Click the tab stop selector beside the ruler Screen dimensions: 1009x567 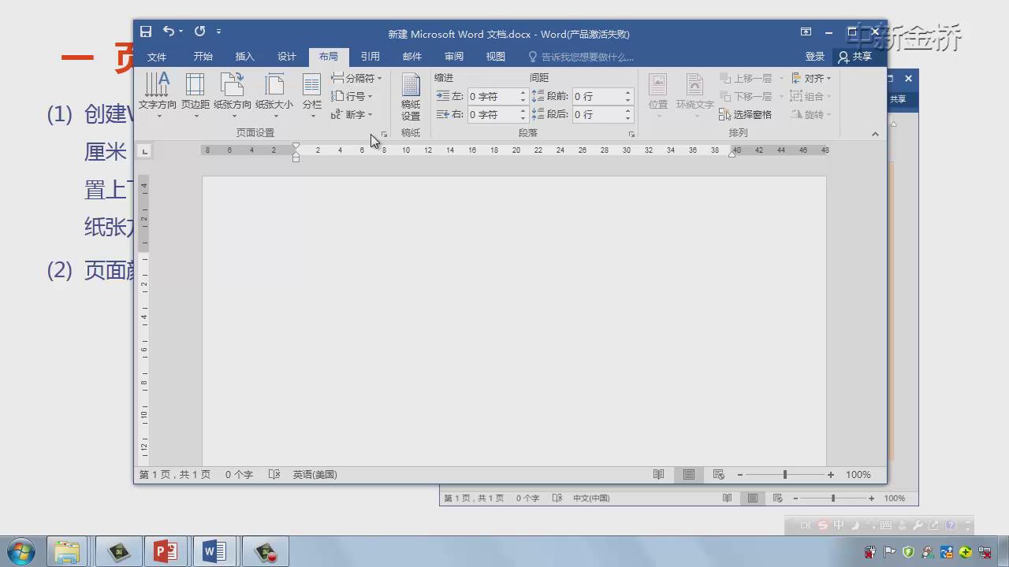click(145, 150)
